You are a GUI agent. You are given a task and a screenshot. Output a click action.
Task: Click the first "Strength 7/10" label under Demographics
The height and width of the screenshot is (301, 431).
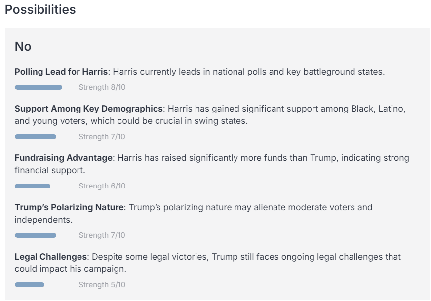(x=102, y=137)
